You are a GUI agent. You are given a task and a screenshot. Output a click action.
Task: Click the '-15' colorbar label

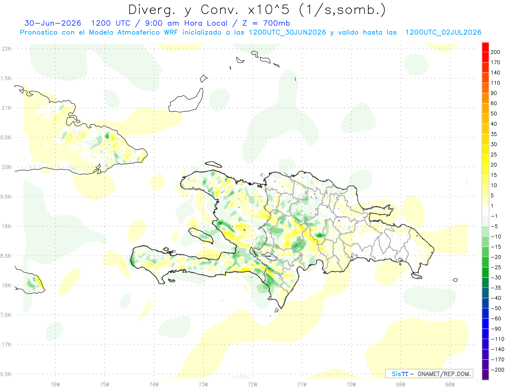coord(496,247)
